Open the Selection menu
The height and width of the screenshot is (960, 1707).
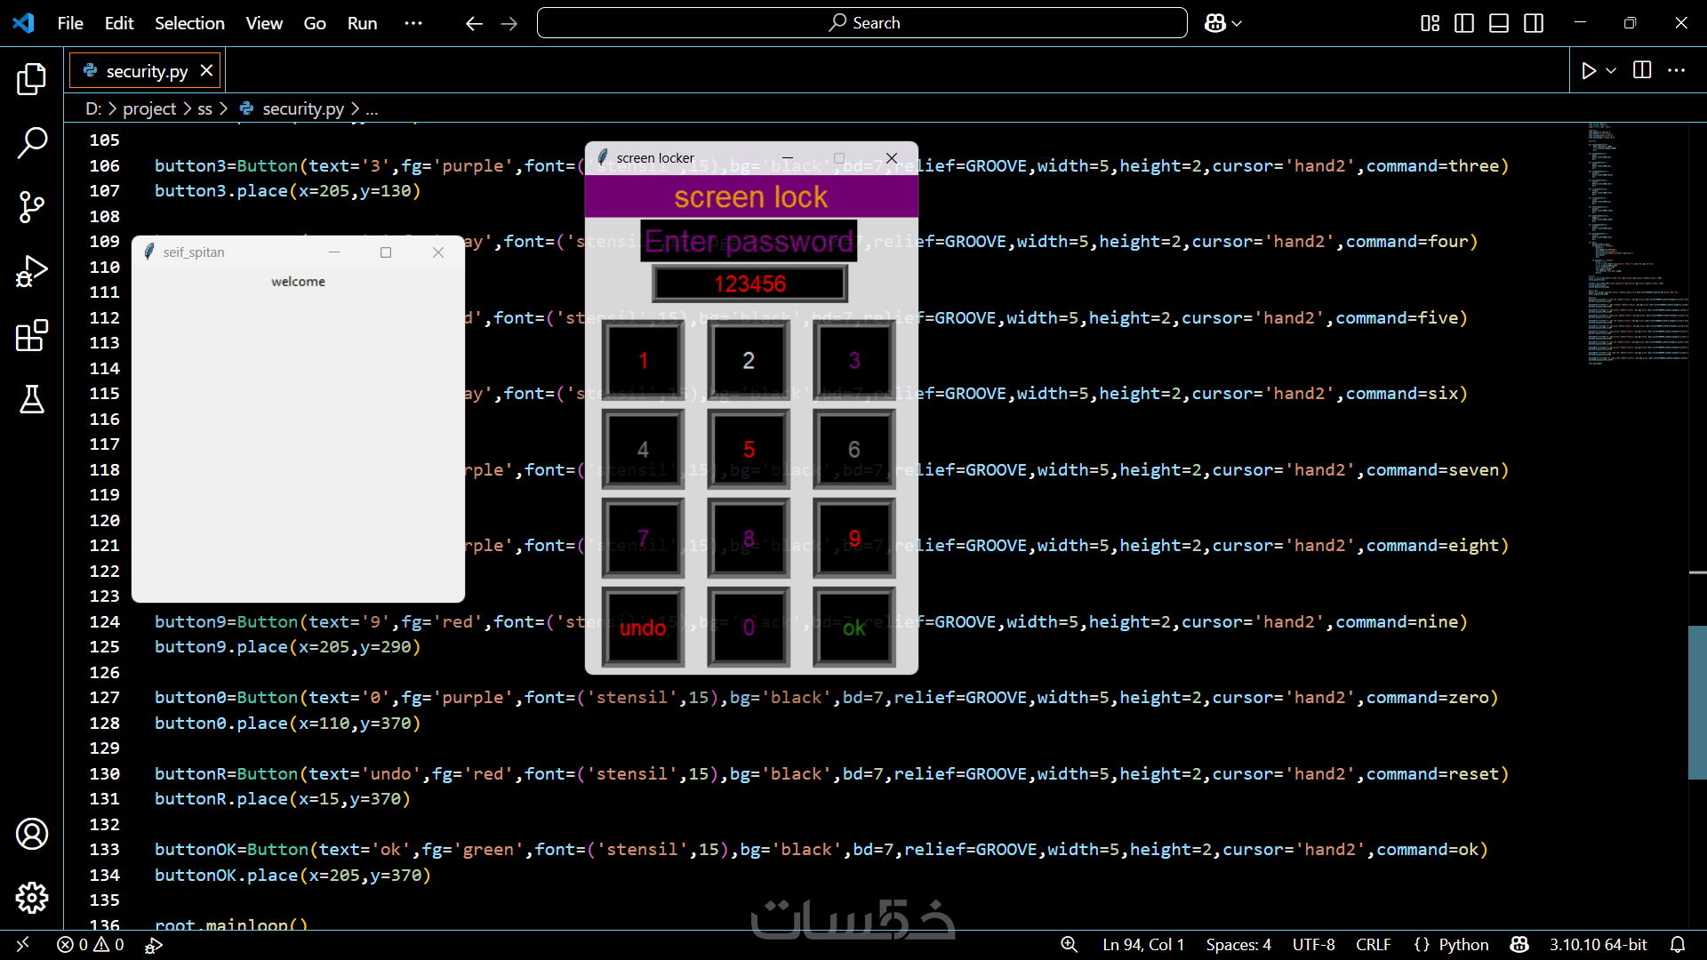pos(189,23)
